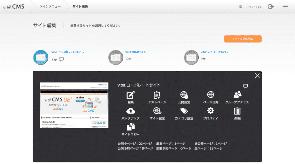Close the dark site detail panel
The height and width of the screenshot is (164, 295).
pos(257,76)
